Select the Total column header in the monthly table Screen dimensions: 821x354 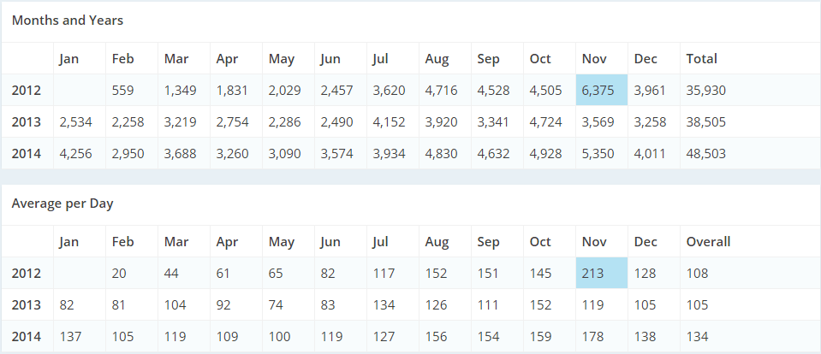coord(701,59)
